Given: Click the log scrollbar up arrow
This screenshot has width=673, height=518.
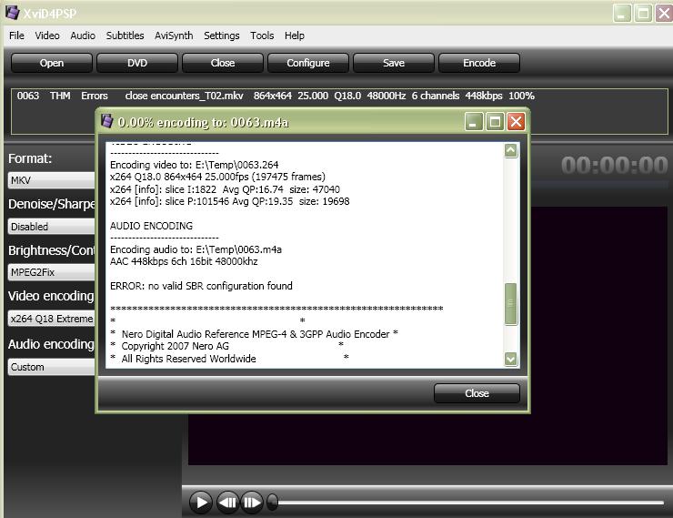Looking at the screenshot, I should tap(511, 151).
